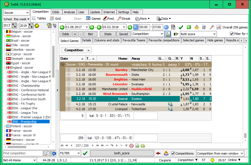The height and width of the screenshot is (165, 251).
Task: Click the Bet button
Action: pyautogui.click(x=90, y=34)
